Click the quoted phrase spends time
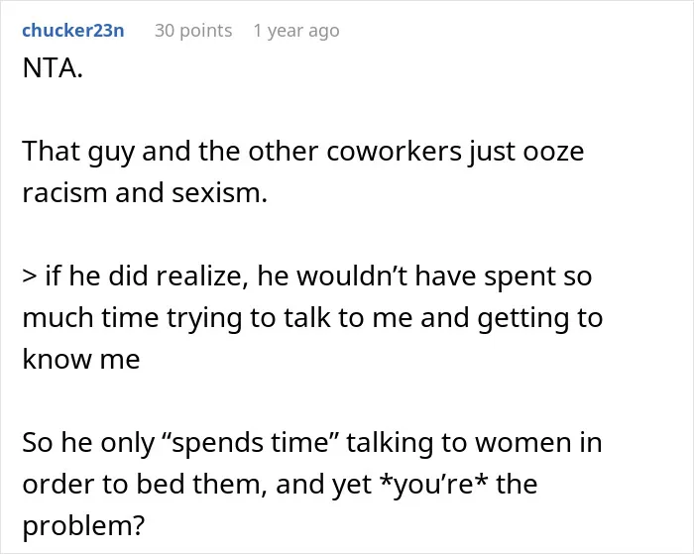This screenshot has height=554, width=694. [x=255, y=443]
